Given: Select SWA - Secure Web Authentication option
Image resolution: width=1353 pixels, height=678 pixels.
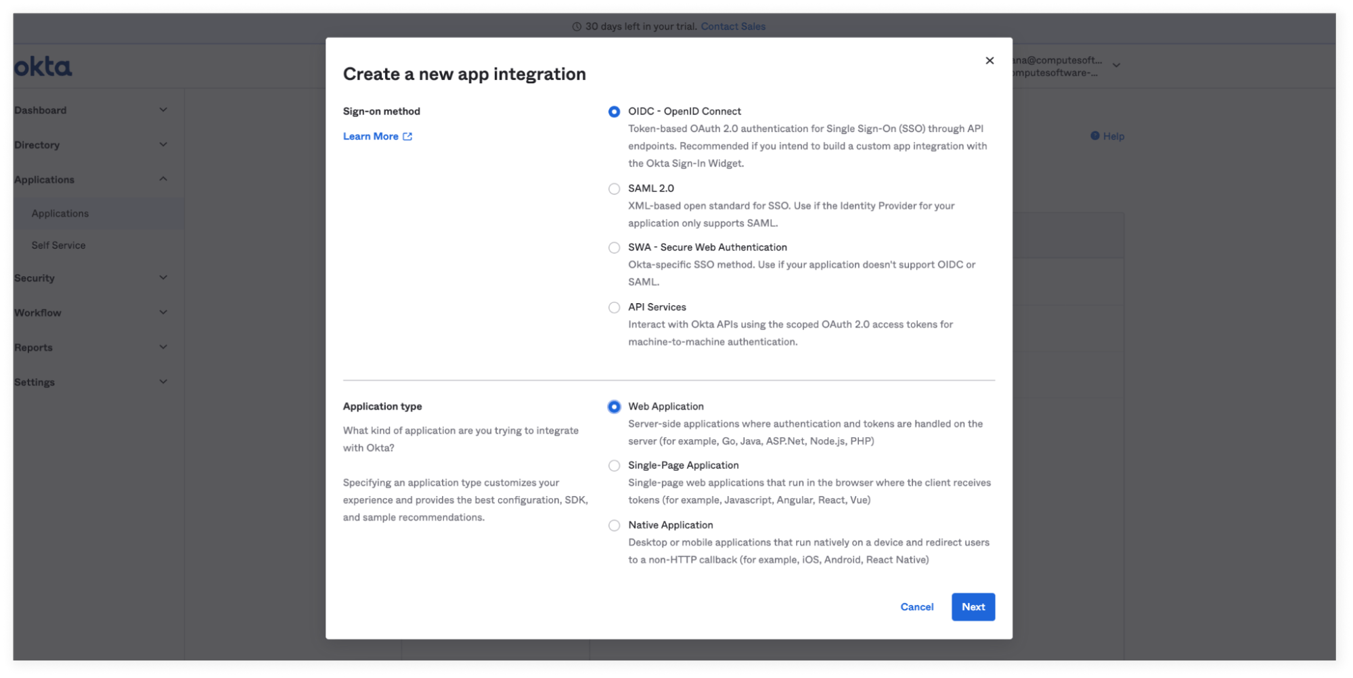Looking at the screenshot, I should [614, 248].
